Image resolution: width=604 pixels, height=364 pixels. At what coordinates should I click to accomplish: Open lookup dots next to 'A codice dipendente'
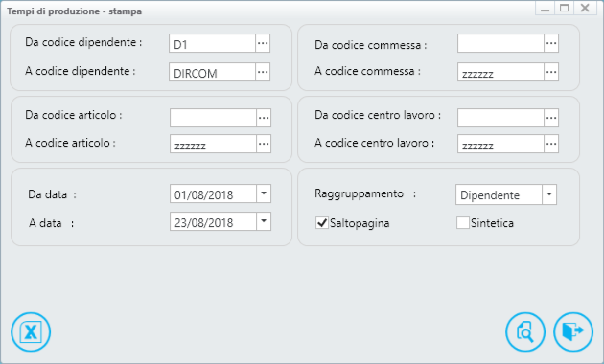pyautogui.click(x=263, y=72)
